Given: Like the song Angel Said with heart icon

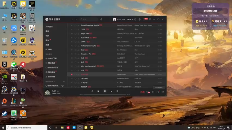Looking at the screenshot, I should click(x=75, y=34).
